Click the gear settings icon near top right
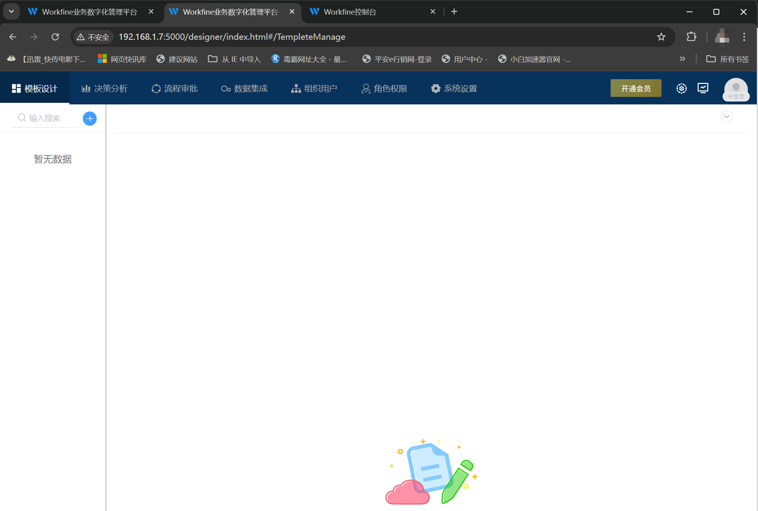 (x=681, y=88)
